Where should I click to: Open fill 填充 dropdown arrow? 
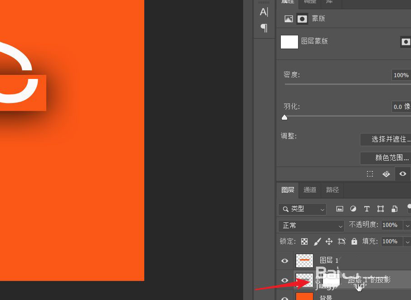[407, 241]
